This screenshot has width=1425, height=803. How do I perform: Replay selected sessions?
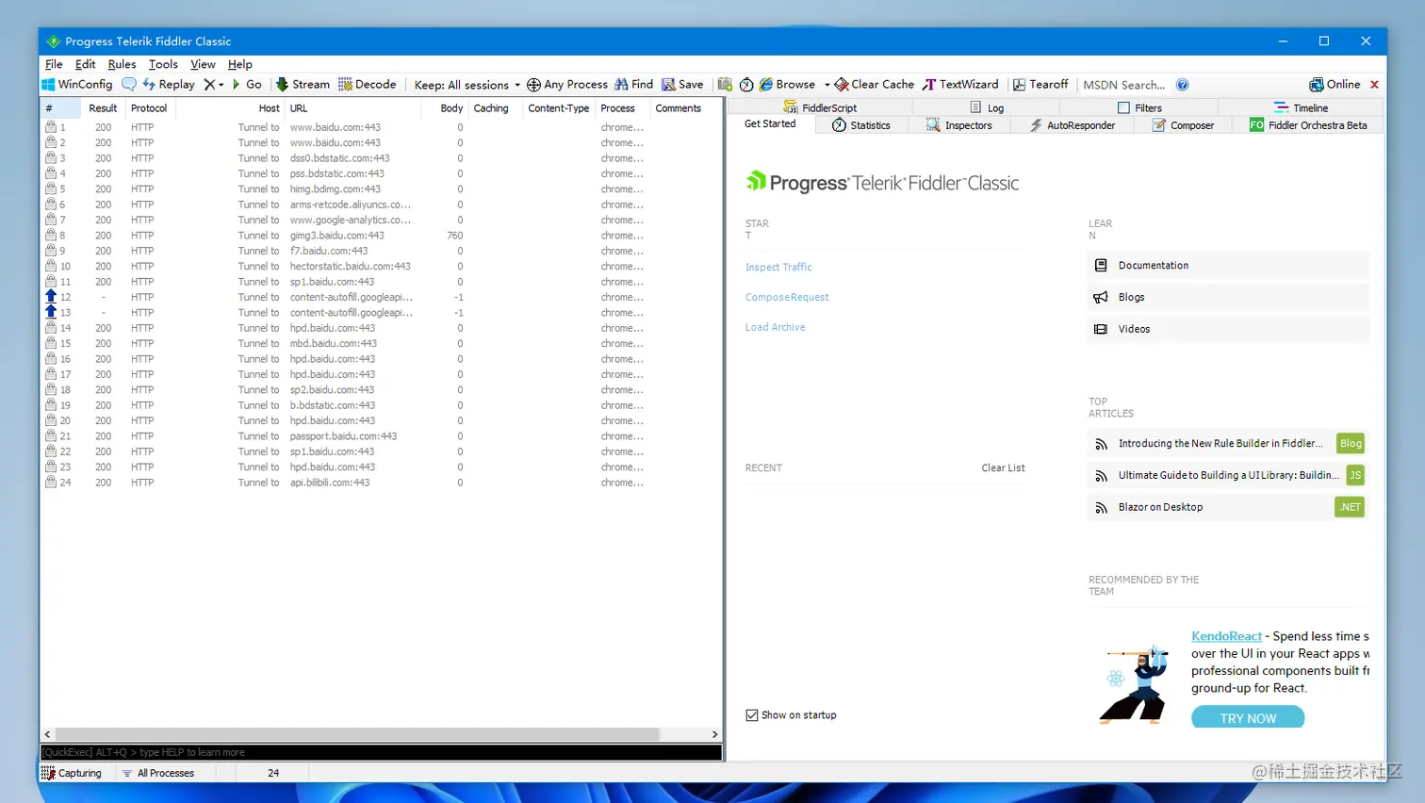(x=169, y=84)
